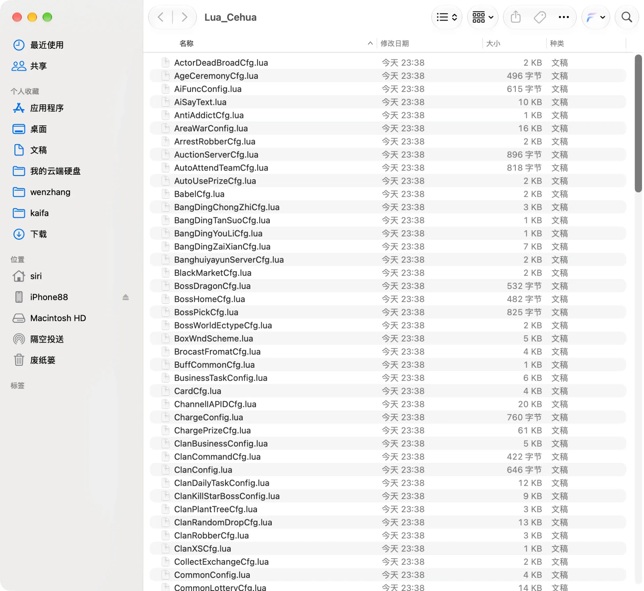Select ChannelIAPIDCfg.lua file
644x591 pixels.
point(388,404)
